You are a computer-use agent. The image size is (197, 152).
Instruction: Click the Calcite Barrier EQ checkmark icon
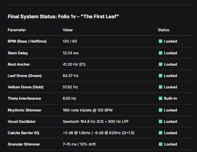tap(160, 133)
